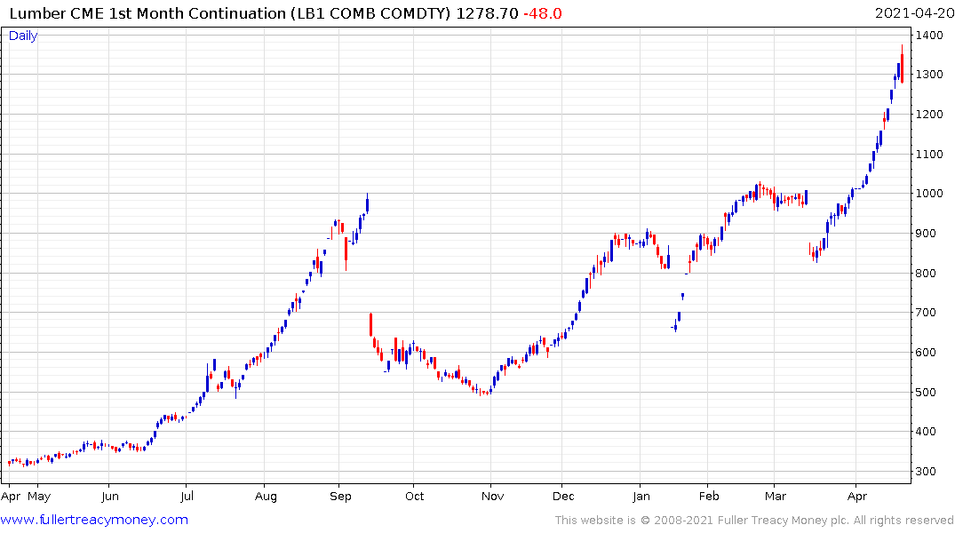Click the 400 price axis label
The image size is (955, 533).
(926, 432)
